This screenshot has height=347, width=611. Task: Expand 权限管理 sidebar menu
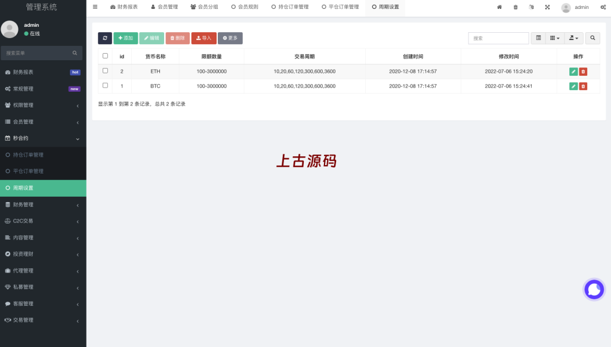pos(43,105)
